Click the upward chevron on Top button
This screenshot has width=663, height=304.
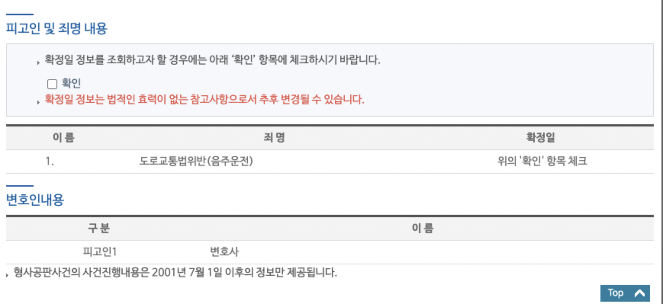tap(640, 293)
